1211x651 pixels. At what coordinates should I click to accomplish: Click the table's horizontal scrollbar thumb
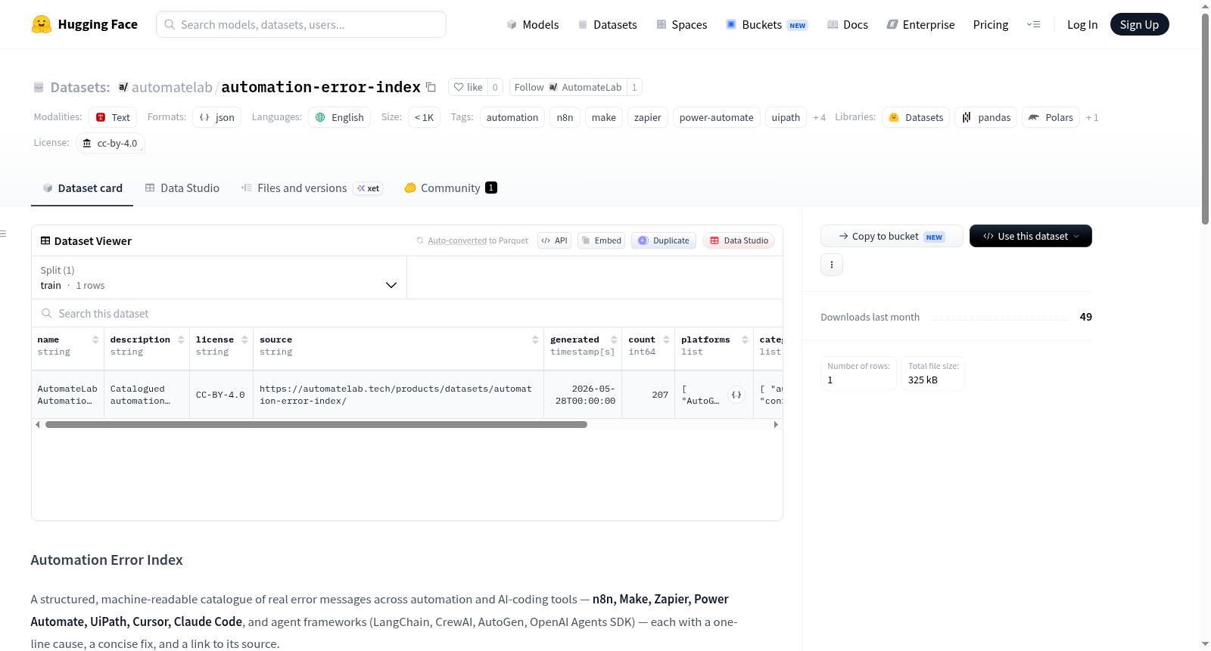316,425
